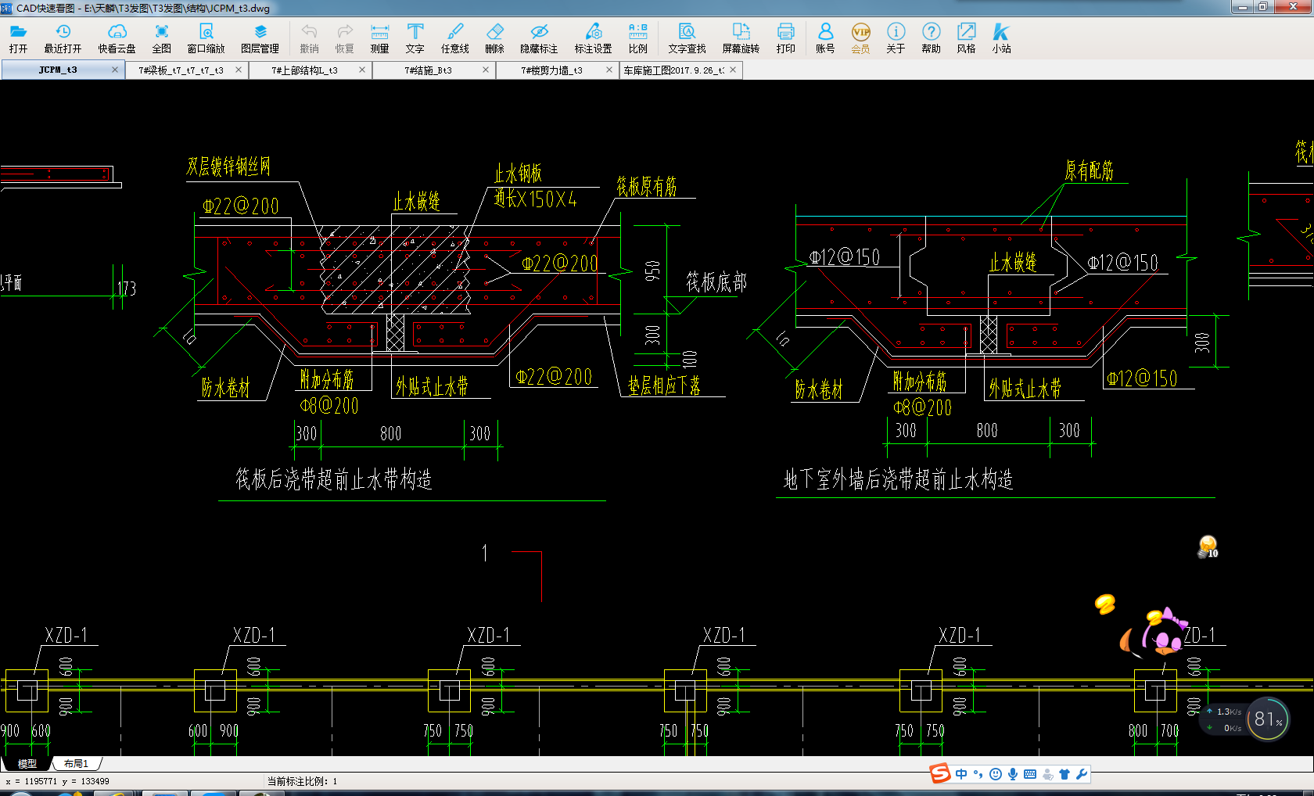
Task: Toggle Chinese/English input mode 中
Action: pyautogui.click(x=961, y=774)
